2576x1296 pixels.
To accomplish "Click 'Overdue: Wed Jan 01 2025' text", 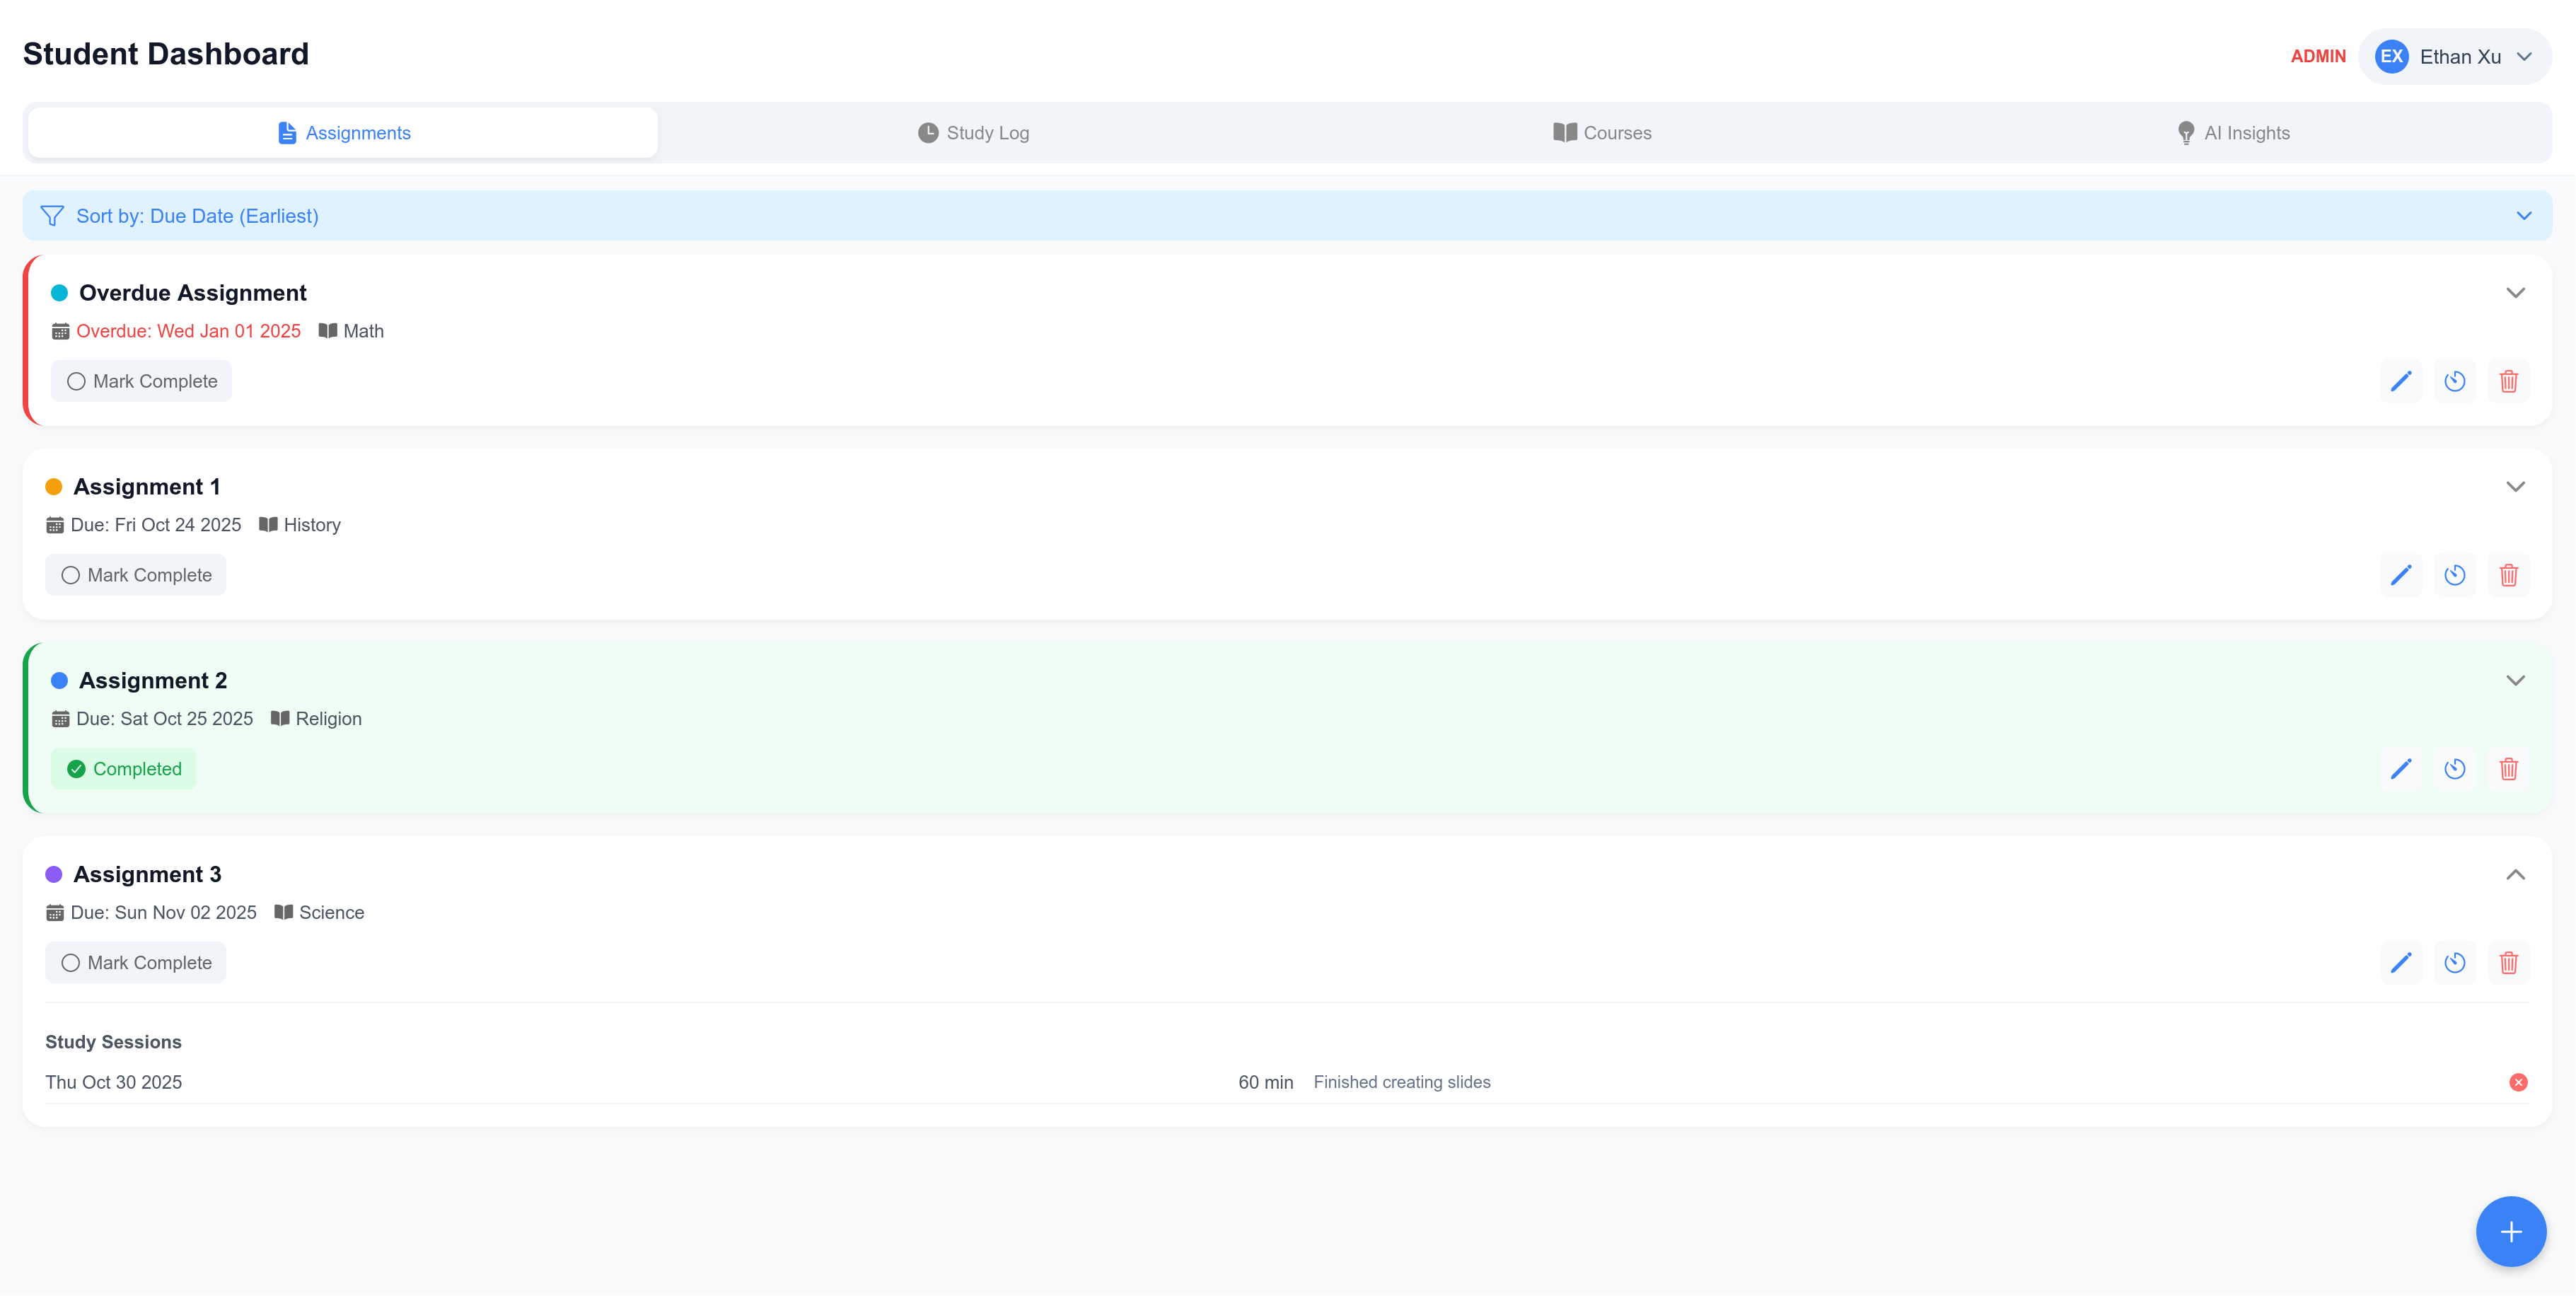I will tap(188, 331).
